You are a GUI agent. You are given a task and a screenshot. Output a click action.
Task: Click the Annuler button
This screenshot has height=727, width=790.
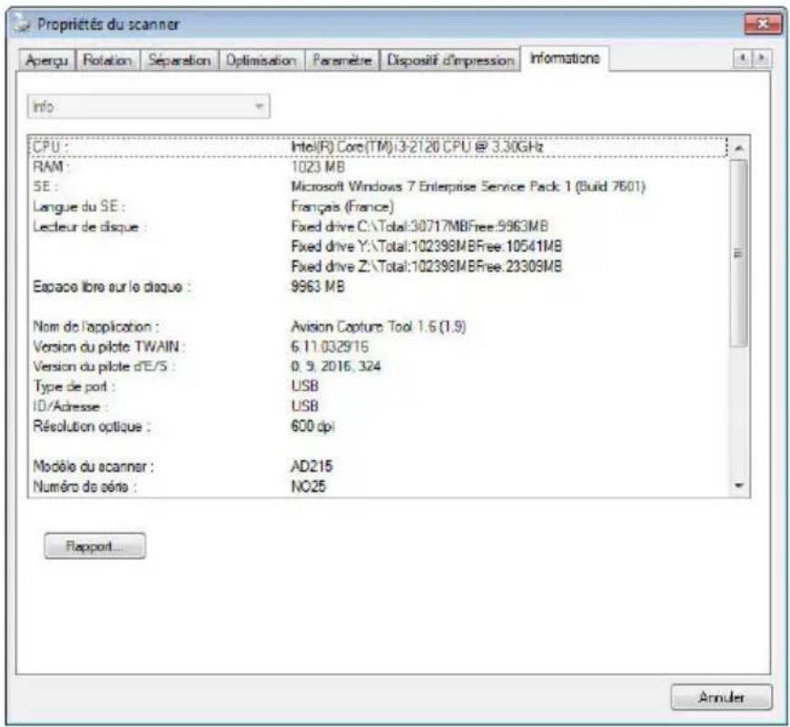pyautogui.click(x=722, y=697)
